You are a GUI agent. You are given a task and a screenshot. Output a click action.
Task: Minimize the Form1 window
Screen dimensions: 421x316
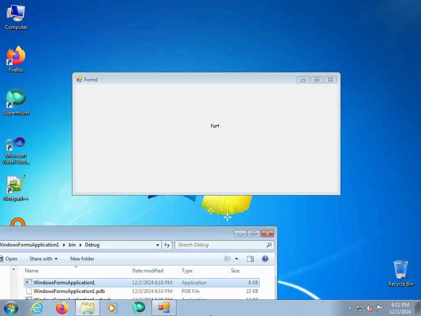303,80
